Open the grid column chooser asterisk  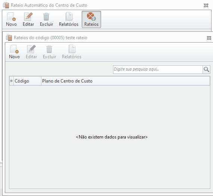[12, 81]
